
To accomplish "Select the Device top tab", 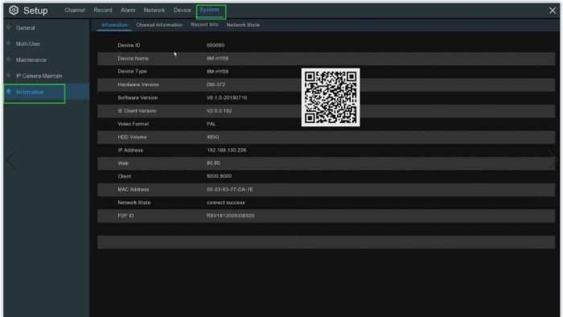I will click(x=182, y=10).
